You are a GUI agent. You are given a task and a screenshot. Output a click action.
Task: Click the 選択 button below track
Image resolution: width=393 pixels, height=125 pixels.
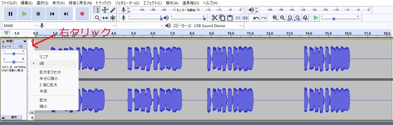(x=14, y=117)
